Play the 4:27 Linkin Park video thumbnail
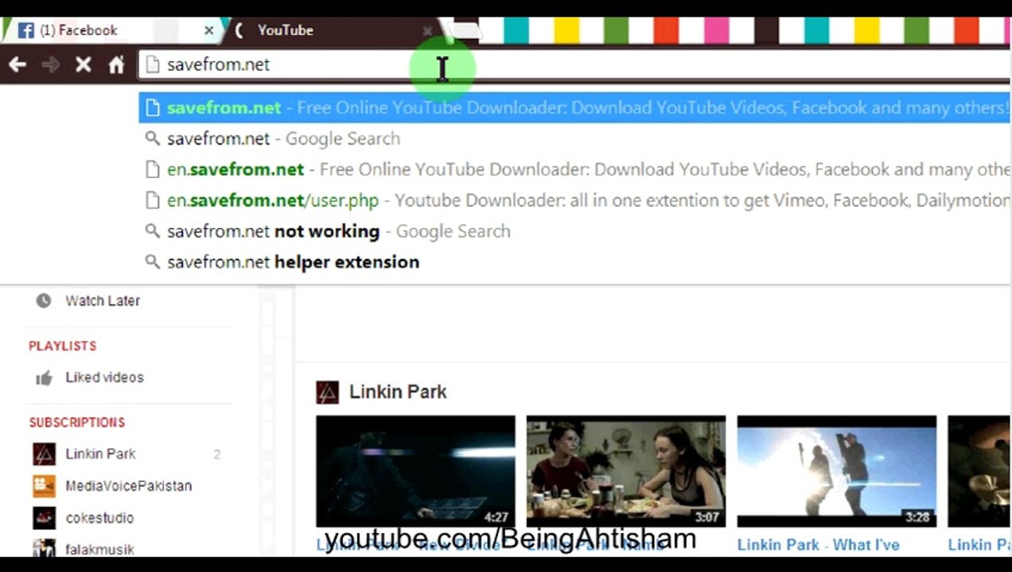 [415, 471]
